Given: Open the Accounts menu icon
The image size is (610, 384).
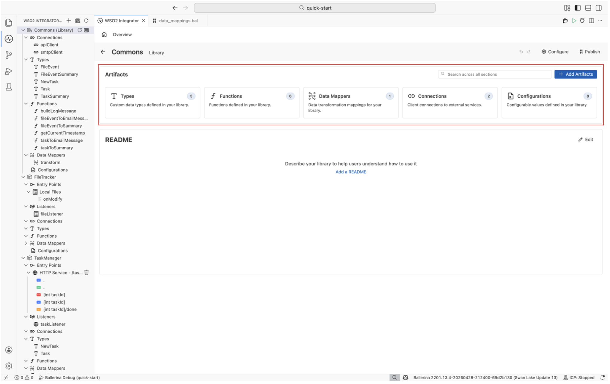Looking at the screenshot, I should pyautogui.click(x=9, y=350).
